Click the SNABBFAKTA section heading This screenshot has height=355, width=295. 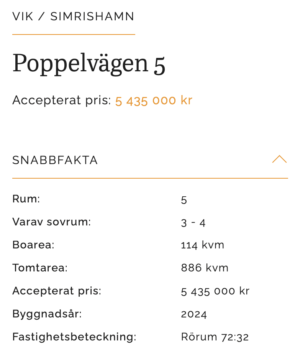click(55, 160)
